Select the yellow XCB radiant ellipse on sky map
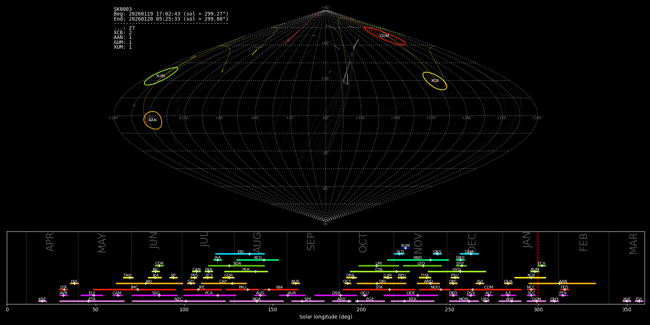The image size is (650, 325). [435, 81]
